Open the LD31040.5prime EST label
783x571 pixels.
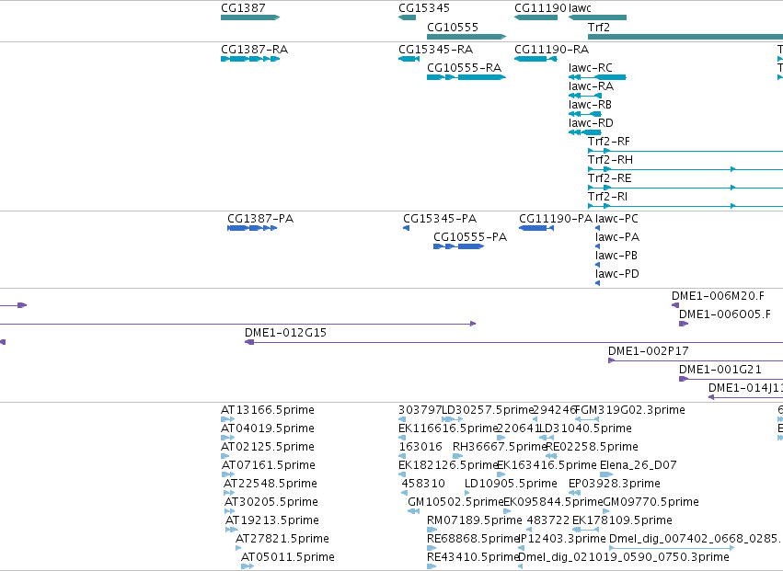tap(585, 428)
